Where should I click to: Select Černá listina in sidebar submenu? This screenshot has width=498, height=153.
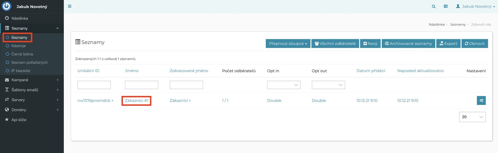(22, 54)
